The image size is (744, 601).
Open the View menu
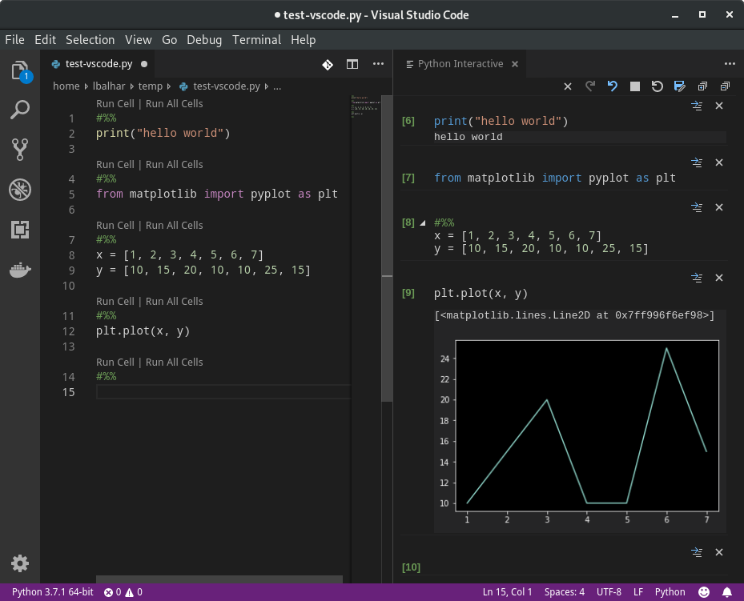tap(138, 40)
